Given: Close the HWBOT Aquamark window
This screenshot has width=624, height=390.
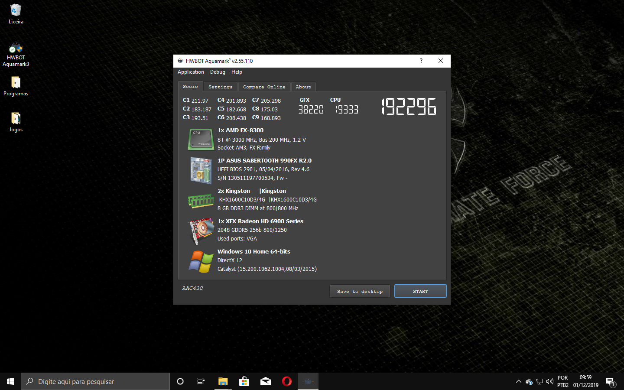Looking at the screenshot, I should pyautogui.click(x=441, y=61).
